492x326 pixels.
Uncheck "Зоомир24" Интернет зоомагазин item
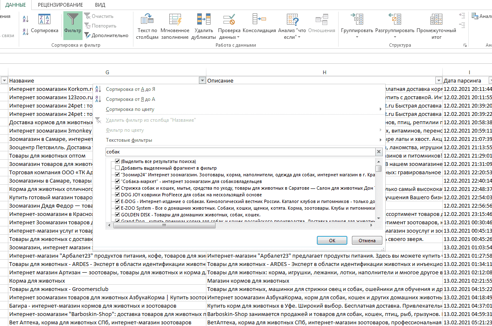[x=117, y=175]
